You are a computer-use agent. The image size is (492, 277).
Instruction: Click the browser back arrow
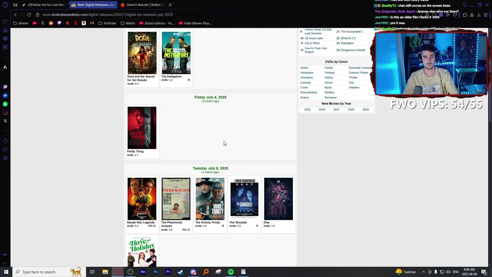(15, 15)
